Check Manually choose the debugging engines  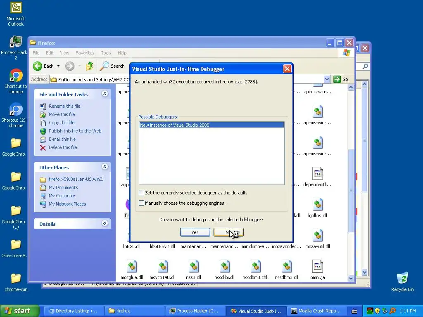(x=141, y=203)
